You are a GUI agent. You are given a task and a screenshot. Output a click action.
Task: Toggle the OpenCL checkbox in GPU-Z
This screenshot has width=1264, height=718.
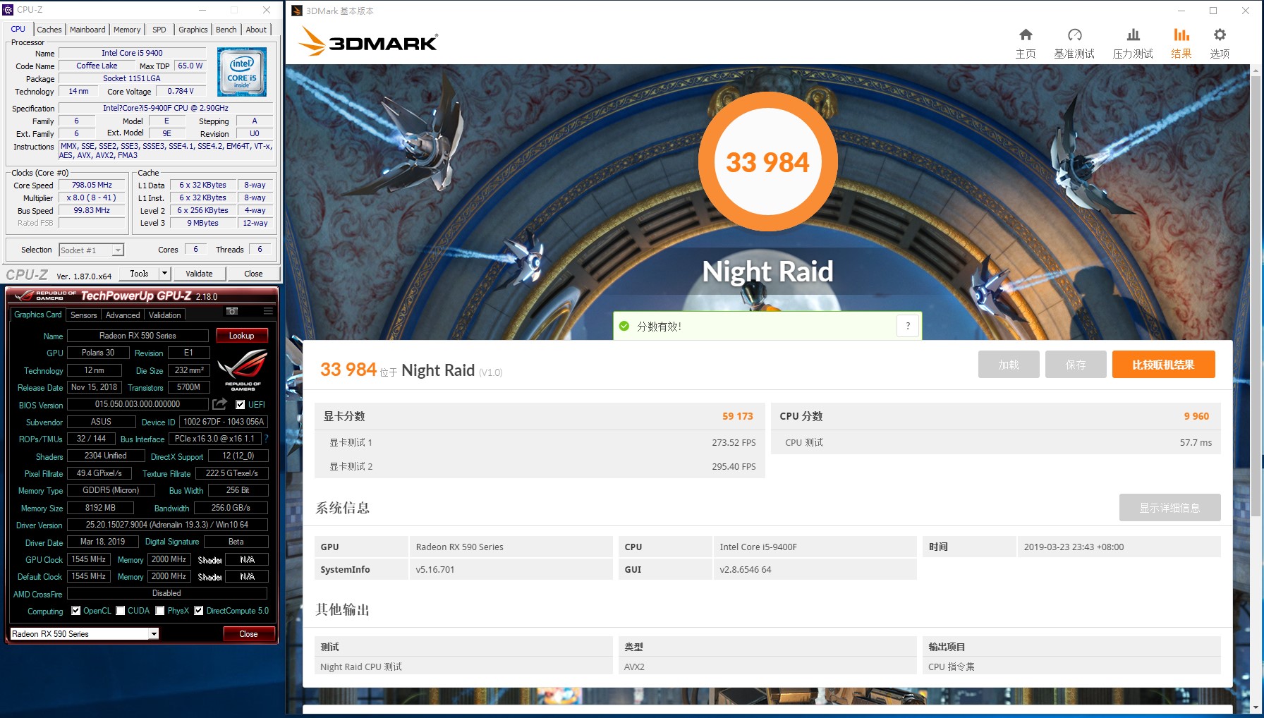[x=75, y=611]
